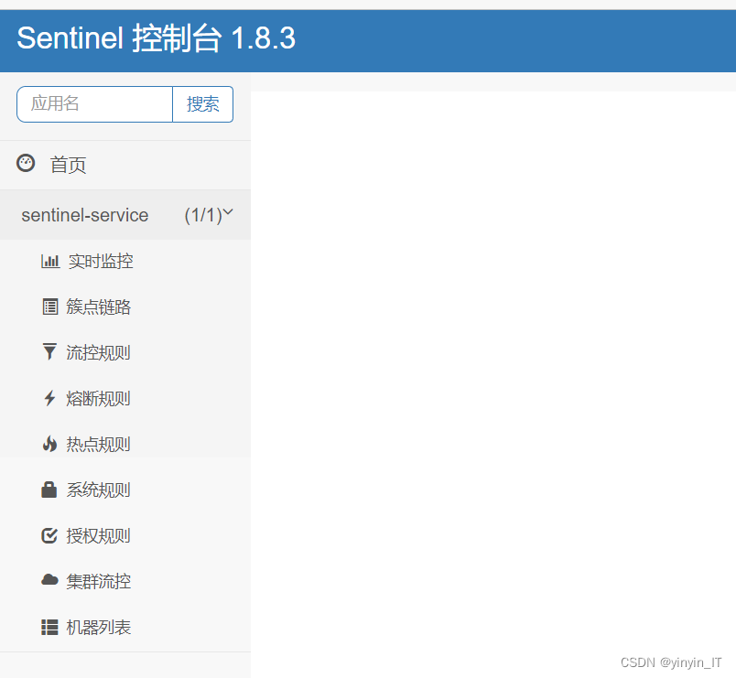Click the flame icon for 热点规则

49,444
